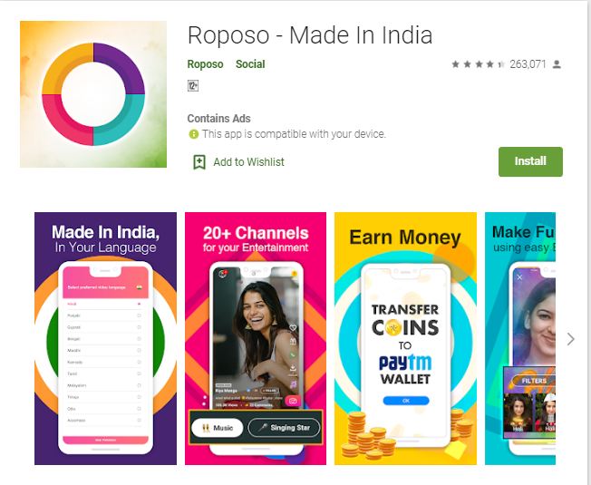Show next screenshots with right chevron
The width and height of the screenshot is (591, 485).
click(571, 339)
